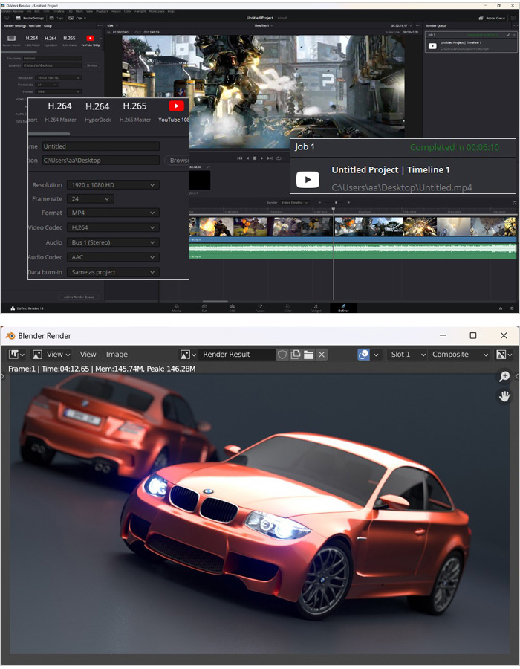Jump to first frame in viewer
Screen dimensions: 520x669
pos(239,158)
